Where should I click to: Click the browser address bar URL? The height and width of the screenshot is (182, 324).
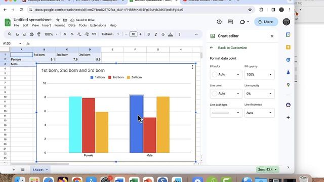tap(109, 10)
